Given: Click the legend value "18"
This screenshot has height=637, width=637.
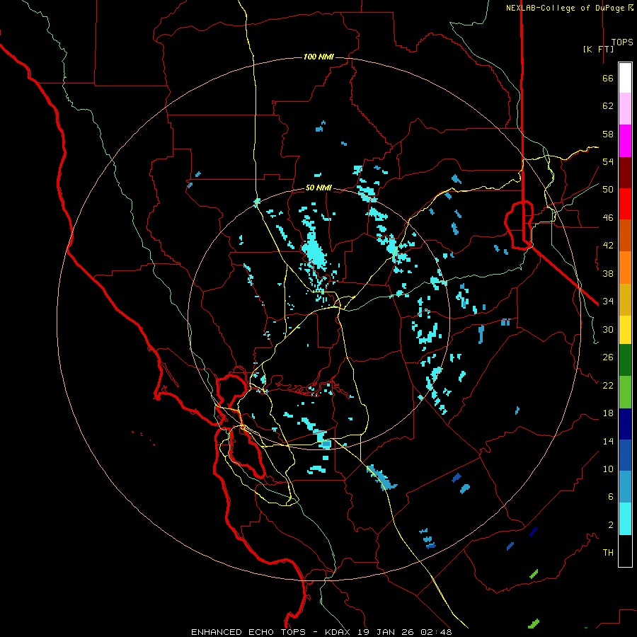Looking at the screenshot, I should coord(608,413).
